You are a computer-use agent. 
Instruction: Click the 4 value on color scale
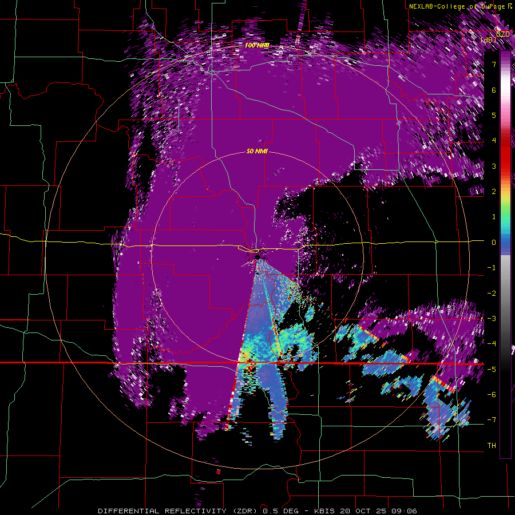tap(494, 141)
